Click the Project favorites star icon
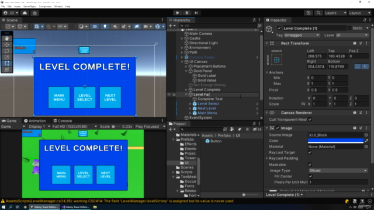Image resolution: width=374 pixels, height=210 pixels. (x=247, y=129)
